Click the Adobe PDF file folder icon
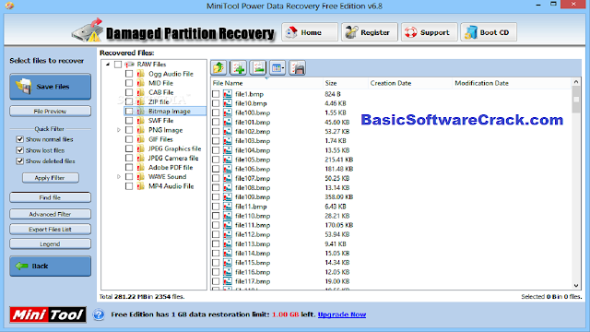The width and height of the screenshot is (590, 332). coord(141,168)
